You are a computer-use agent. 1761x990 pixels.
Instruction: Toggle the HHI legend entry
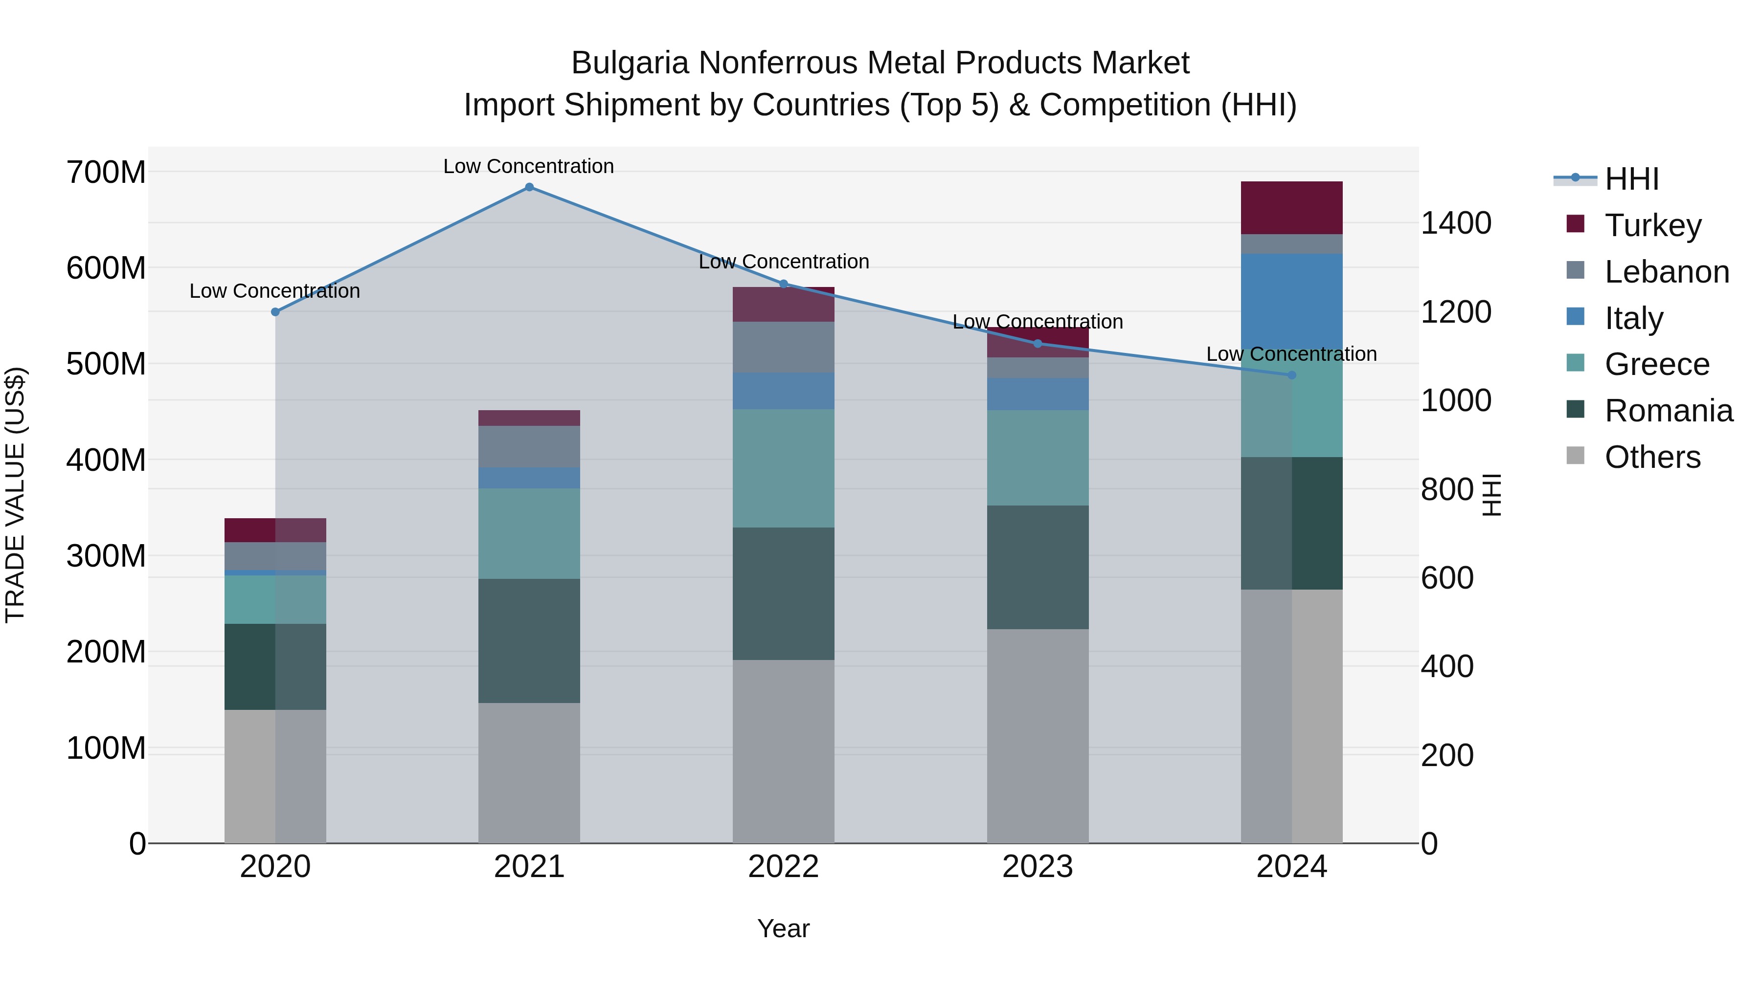(x=1606, y=179)
